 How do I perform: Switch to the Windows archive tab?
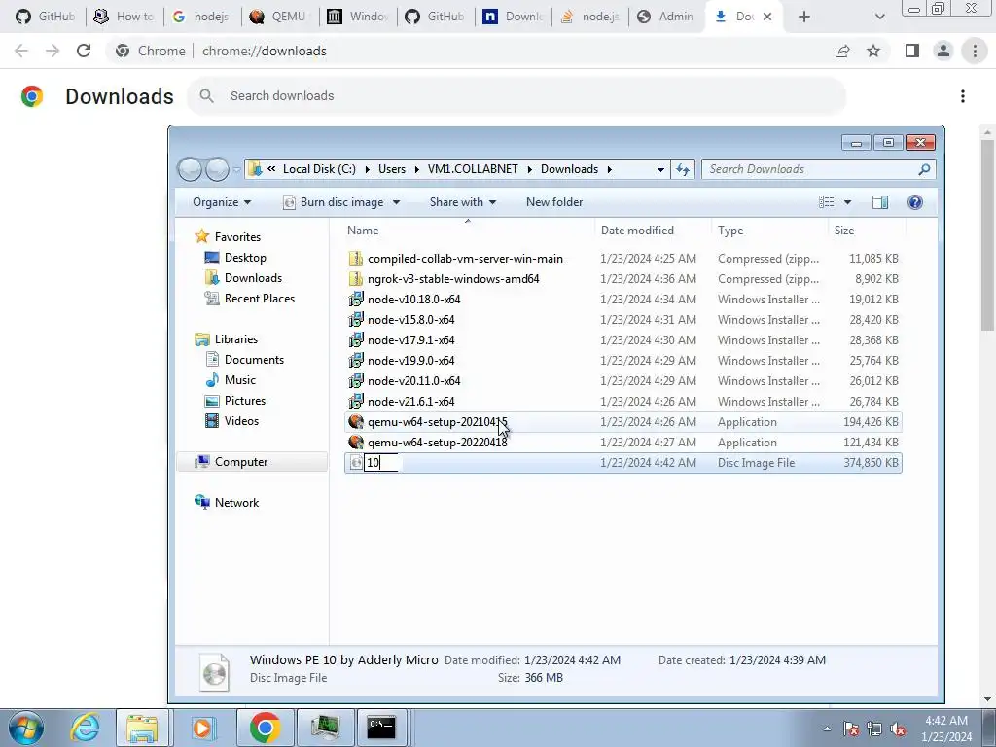(x=358, y=17)
